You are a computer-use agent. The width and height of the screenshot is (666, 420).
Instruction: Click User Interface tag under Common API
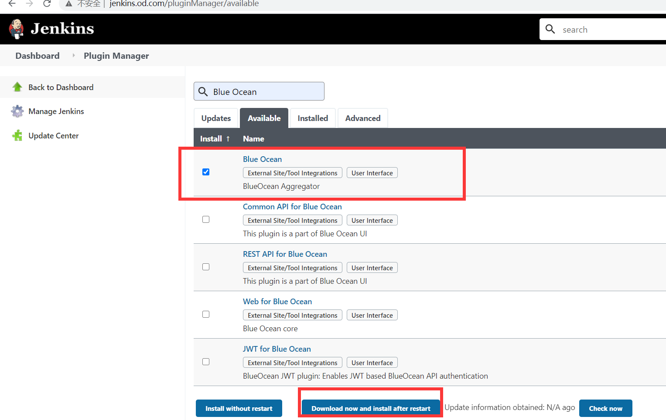372,220
